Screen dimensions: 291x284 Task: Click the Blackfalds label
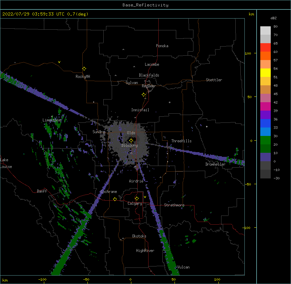149,75
